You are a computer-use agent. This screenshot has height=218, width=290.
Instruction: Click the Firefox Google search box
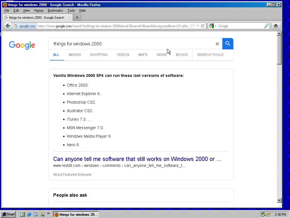pyautogui.click(x=240, y=26)
